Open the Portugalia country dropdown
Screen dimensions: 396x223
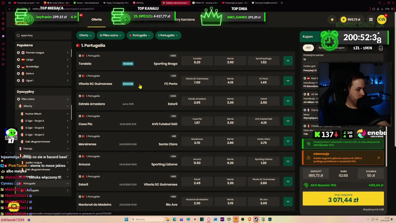140,35
